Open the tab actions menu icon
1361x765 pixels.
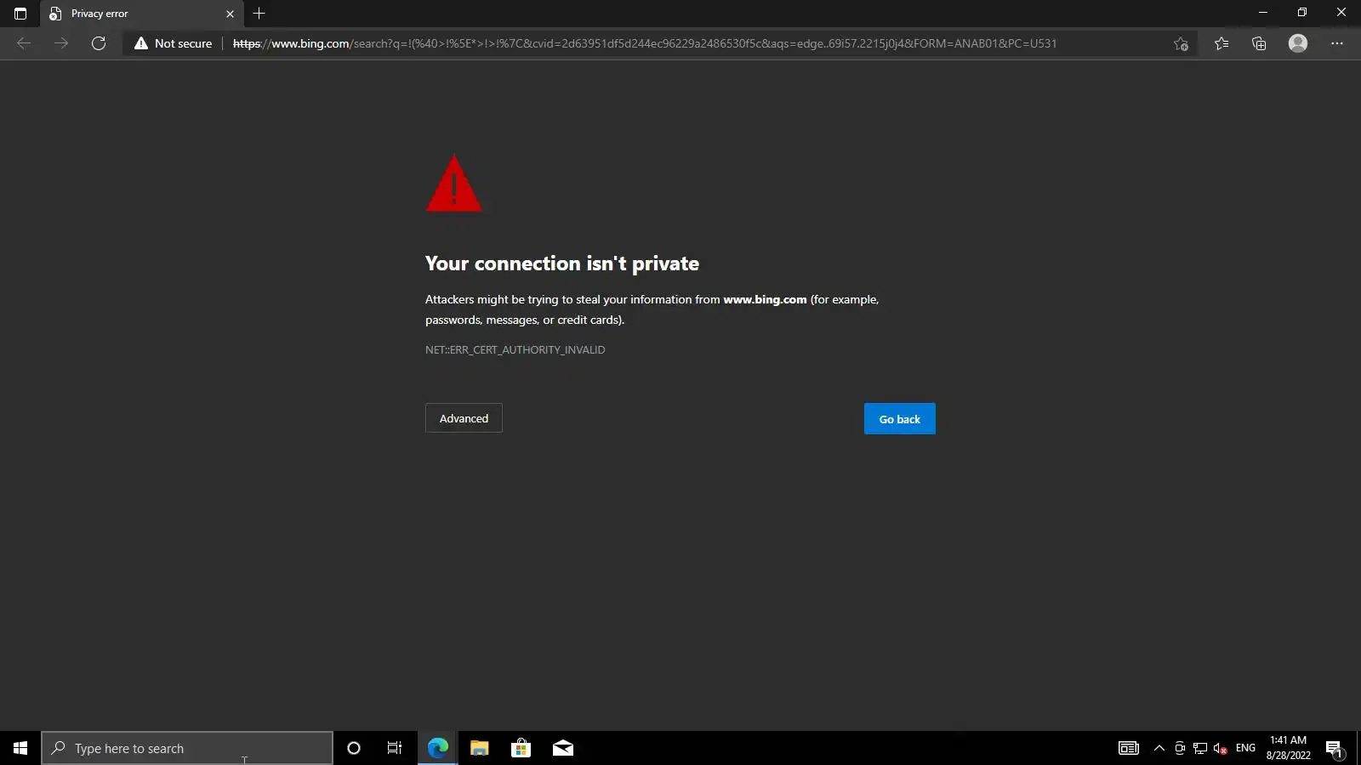coord(20,14)
